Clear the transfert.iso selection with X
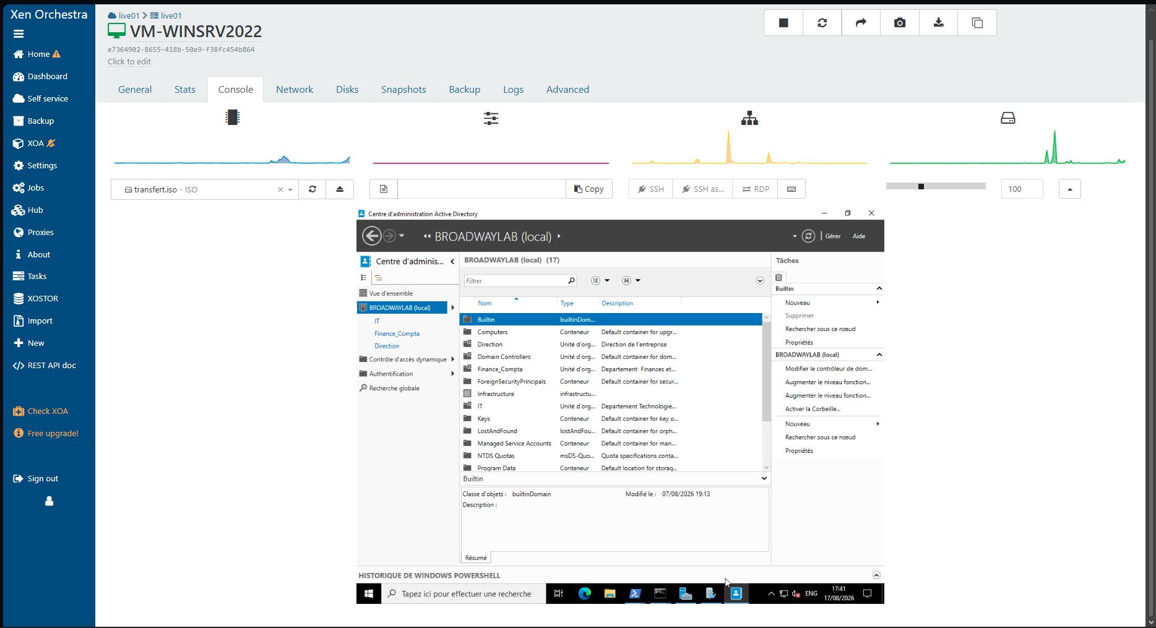 [280, 190]
